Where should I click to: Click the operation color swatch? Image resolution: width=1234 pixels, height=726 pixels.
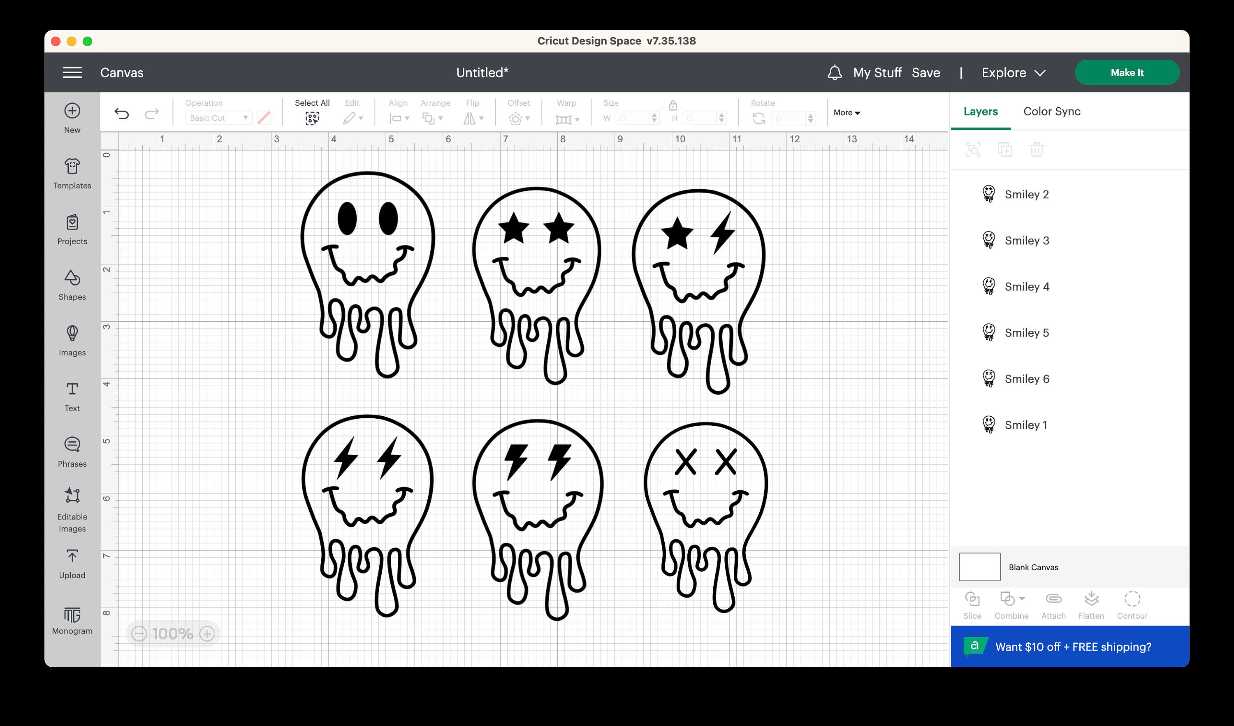point(264,118)
